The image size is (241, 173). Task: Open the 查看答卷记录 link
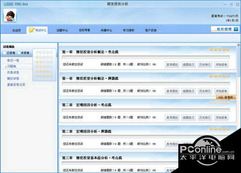[16, 84]
